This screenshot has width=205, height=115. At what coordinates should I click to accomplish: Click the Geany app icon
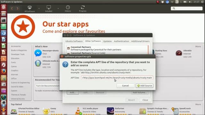pyautogui.click(x=46, y=111)
